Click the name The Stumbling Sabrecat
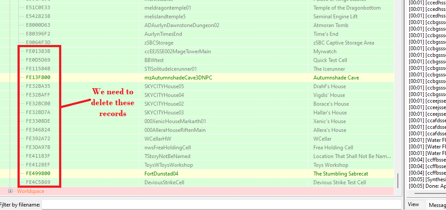The width and height of the screenshot is (446, 210). (x=341, y=174)
